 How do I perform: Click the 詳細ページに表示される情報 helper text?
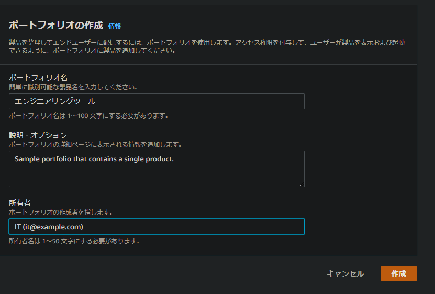click(x=95, y=144)
